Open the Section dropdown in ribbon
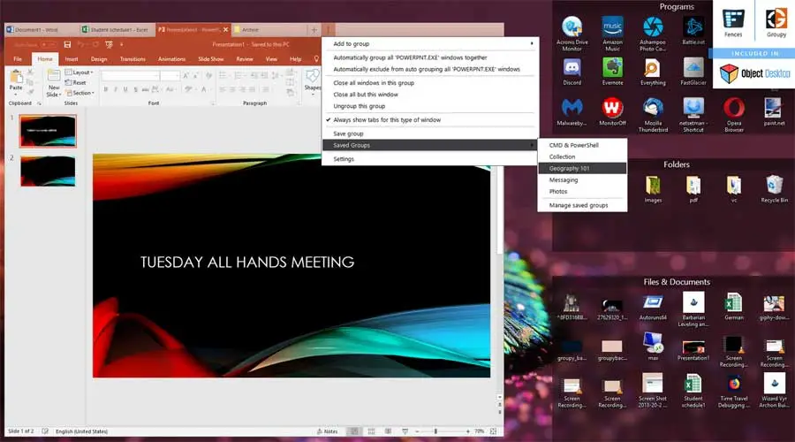Image resolution: width=795 pixels, height=442 pixels. click(80, 93)
